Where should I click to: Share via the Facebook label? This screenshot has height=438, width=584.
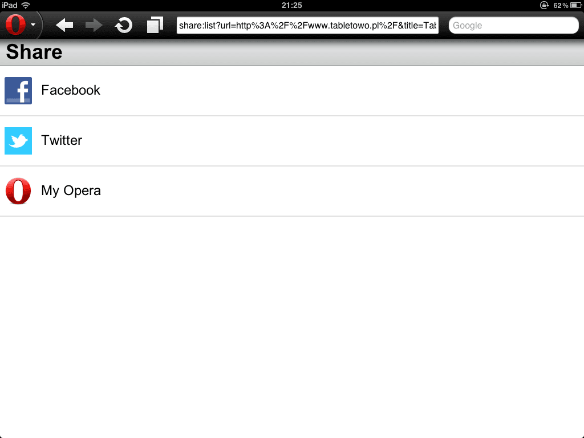point(70,90)
